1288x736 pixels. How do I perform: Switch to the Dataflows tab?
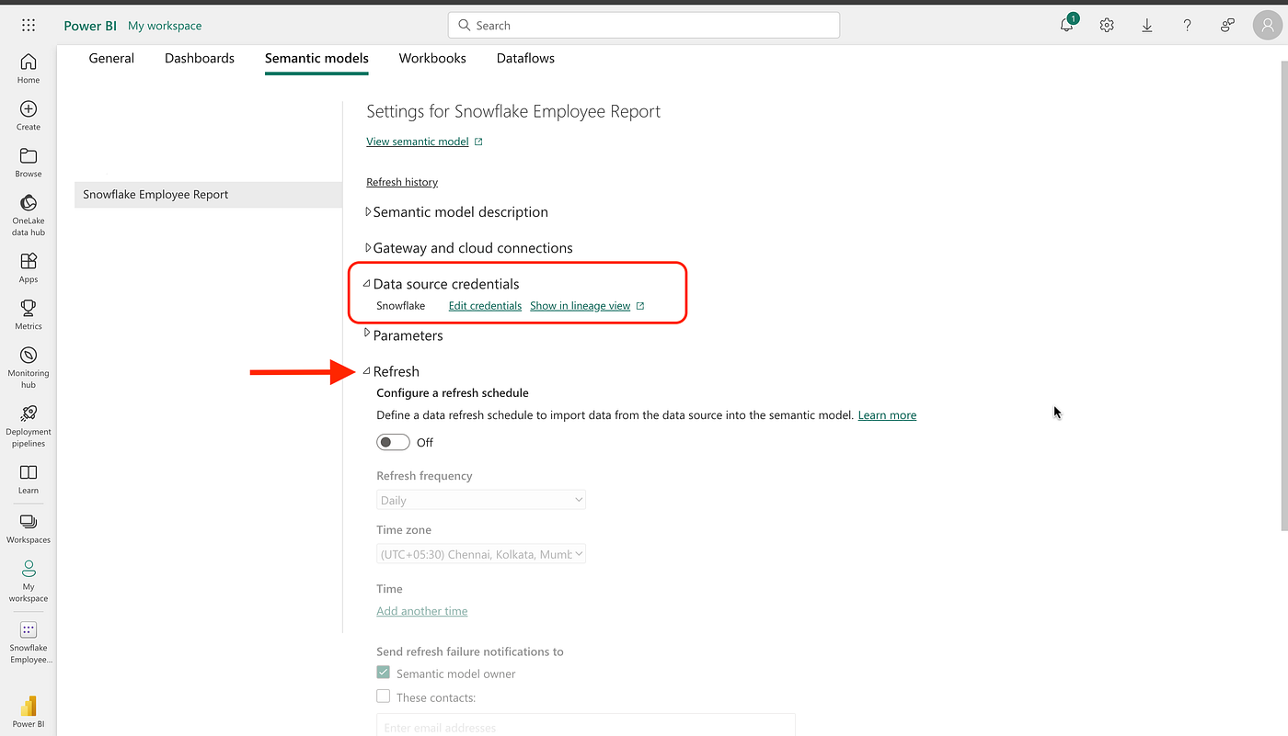(x=525, y=58)
